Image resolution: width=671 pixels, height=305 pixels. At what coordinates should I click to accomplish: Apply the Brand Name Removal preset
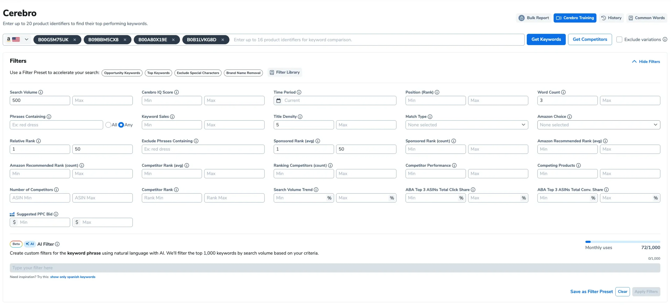(243, 73)
